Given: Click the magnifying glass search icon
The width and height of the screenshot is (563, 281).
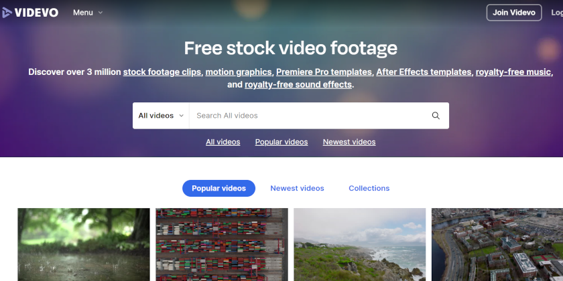Looking at the screenshot, I should (436, 116).
